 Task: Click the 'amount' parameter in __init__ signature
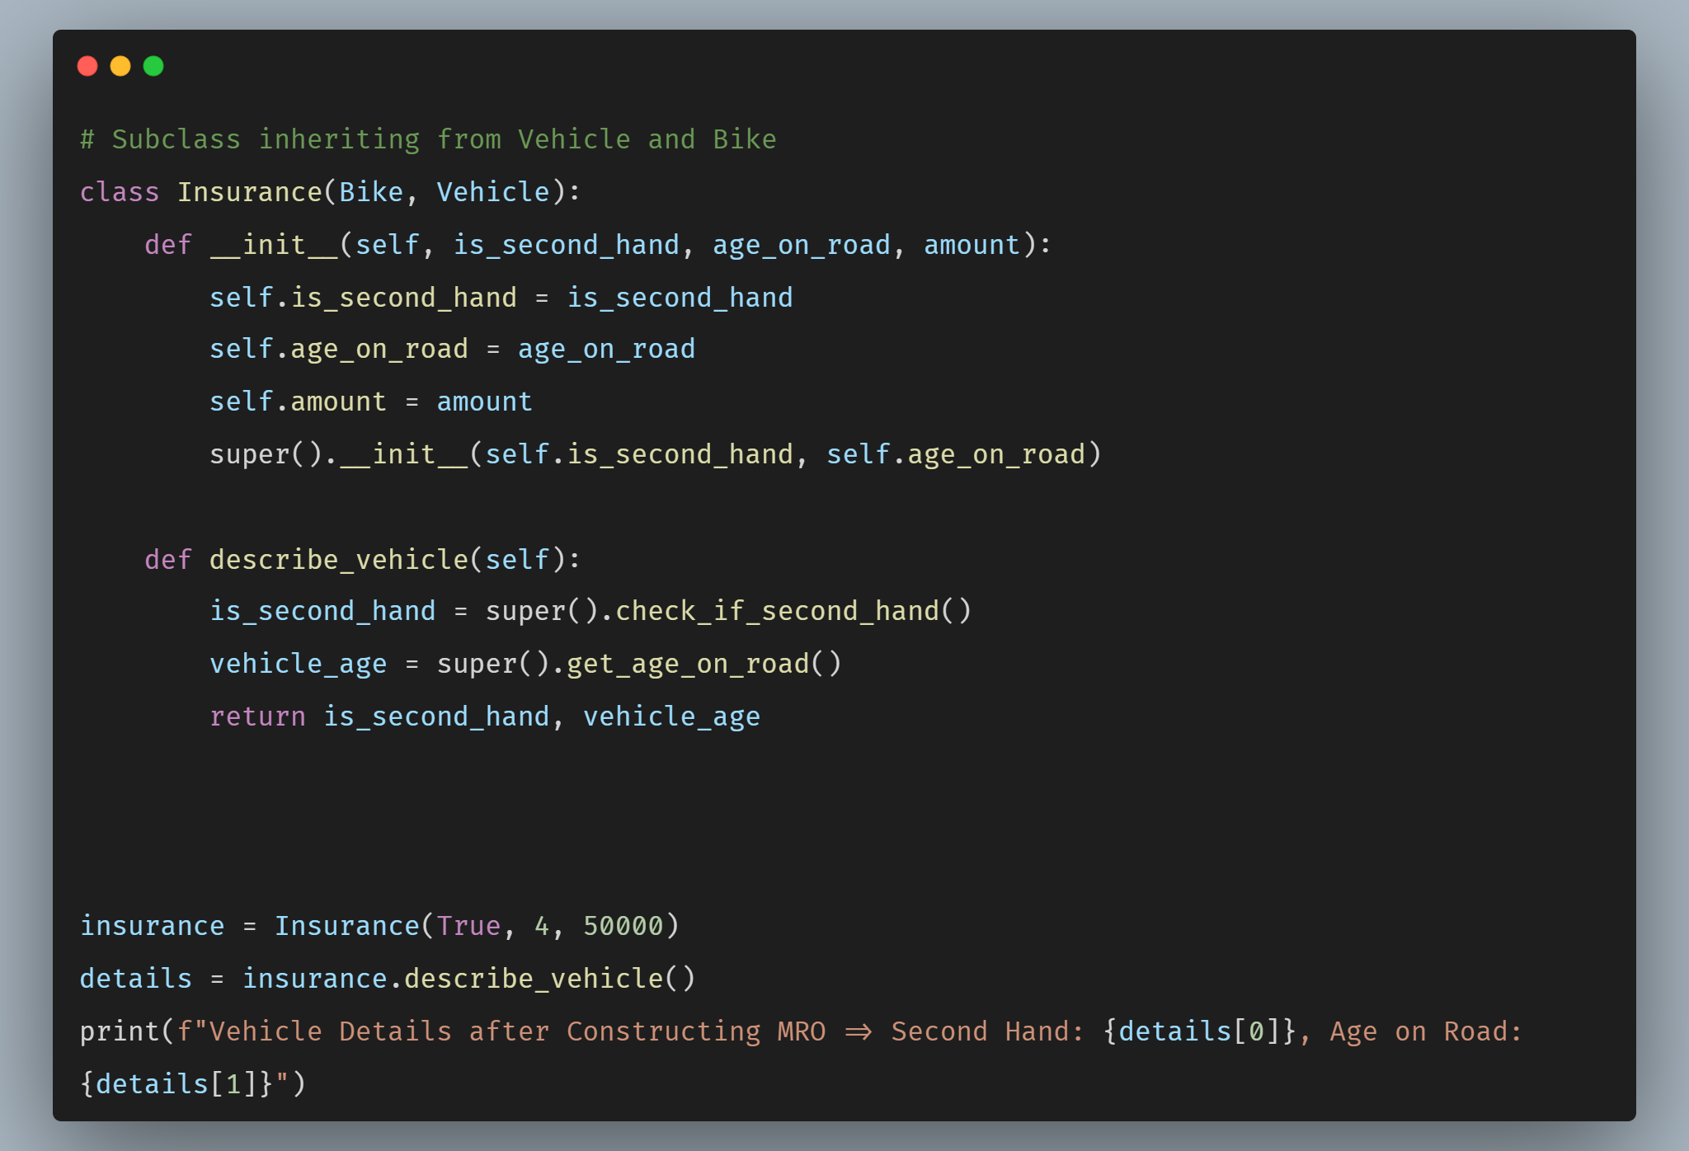coord(972,245)
